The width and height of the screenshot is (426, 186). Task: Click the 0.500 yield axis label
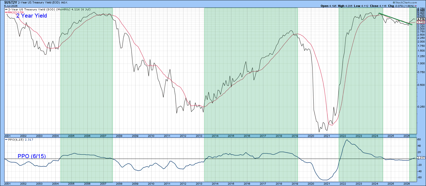421,85
